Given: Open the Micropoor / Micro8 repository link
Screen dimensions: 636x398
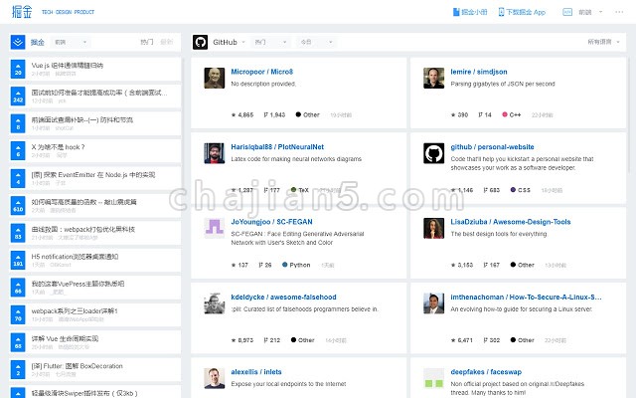Looking at the screenshot, I should (x=262, y=72).
